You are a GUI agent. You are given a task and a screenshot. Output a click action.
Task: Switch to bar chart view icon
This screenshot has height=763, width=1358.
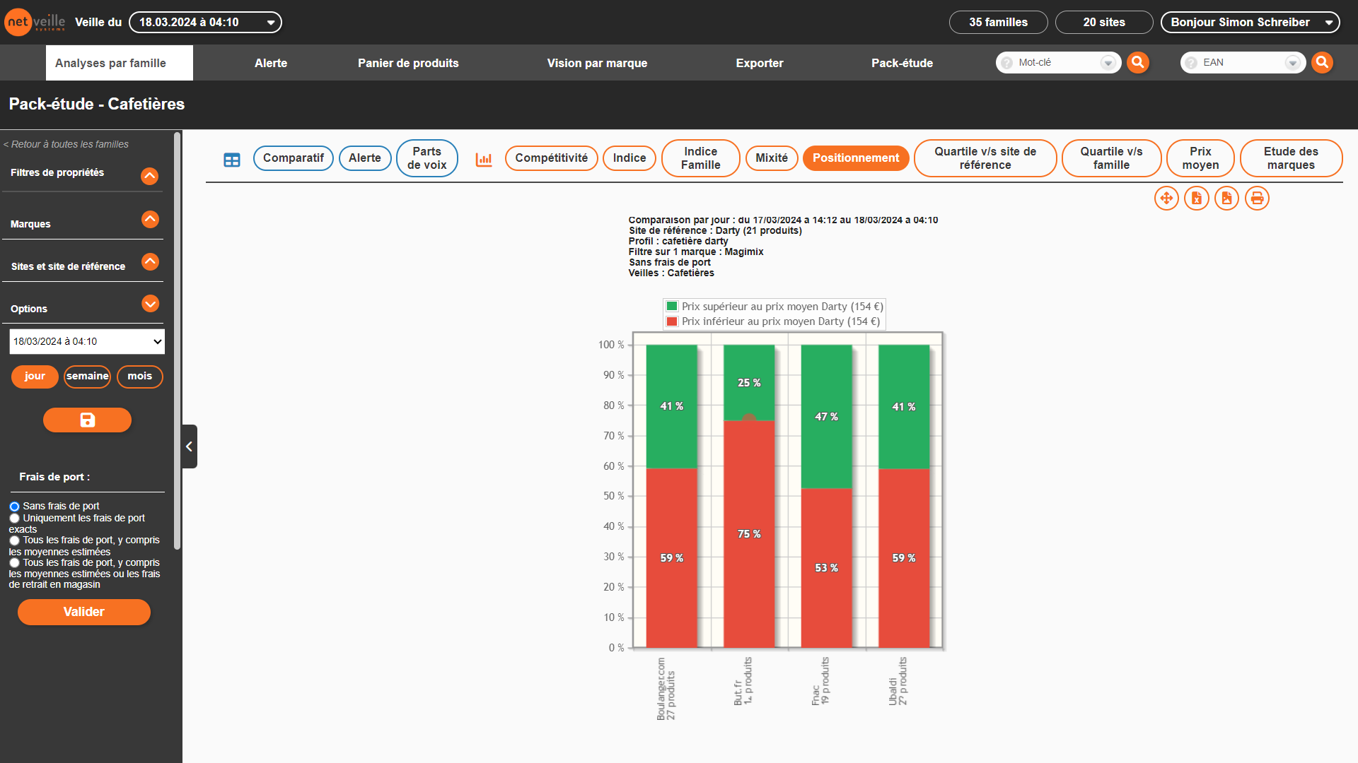tap(484, 159)
